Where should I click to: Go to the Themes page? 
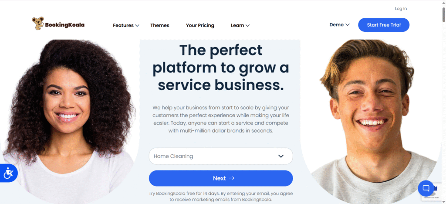pyautogui.click(x=159, y=25)
